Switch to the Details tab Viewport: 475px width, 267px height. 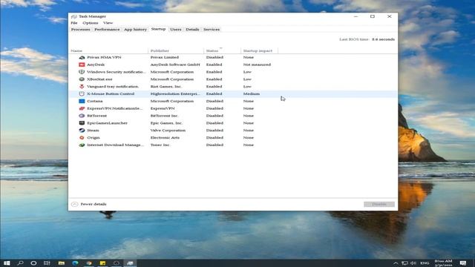tap(192, 30)
